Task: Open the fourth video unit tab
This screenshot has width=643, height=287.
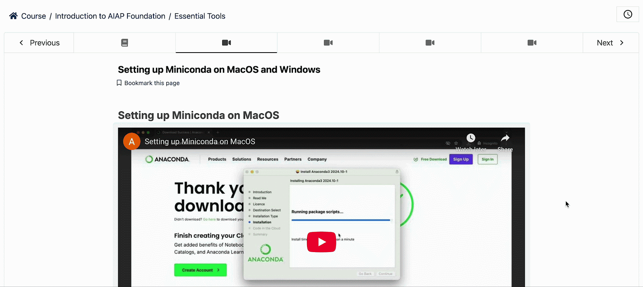Action: (x=532, y=43)
